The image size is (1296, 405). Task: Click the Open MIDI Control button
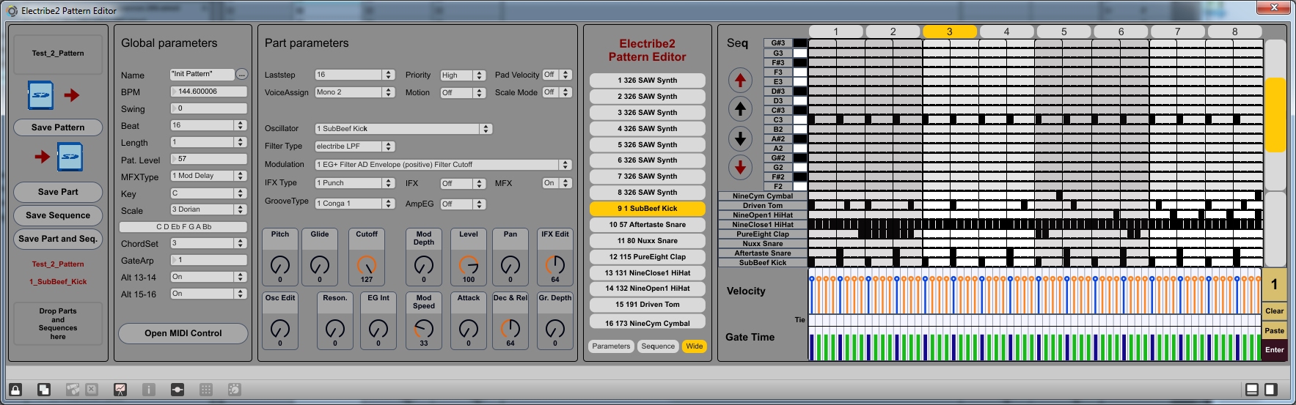pos(183,333)
